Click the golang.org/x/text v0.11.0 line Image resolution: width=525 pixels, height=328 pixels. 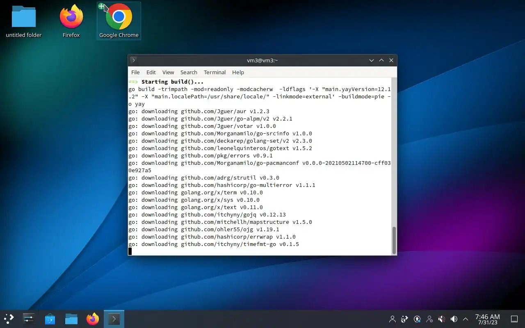pyautogui.click(x=196, y=207)
